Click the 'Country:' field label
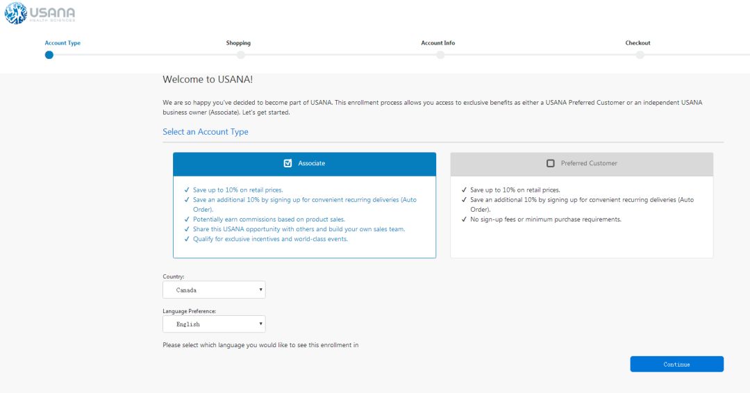 click(173, 277)
